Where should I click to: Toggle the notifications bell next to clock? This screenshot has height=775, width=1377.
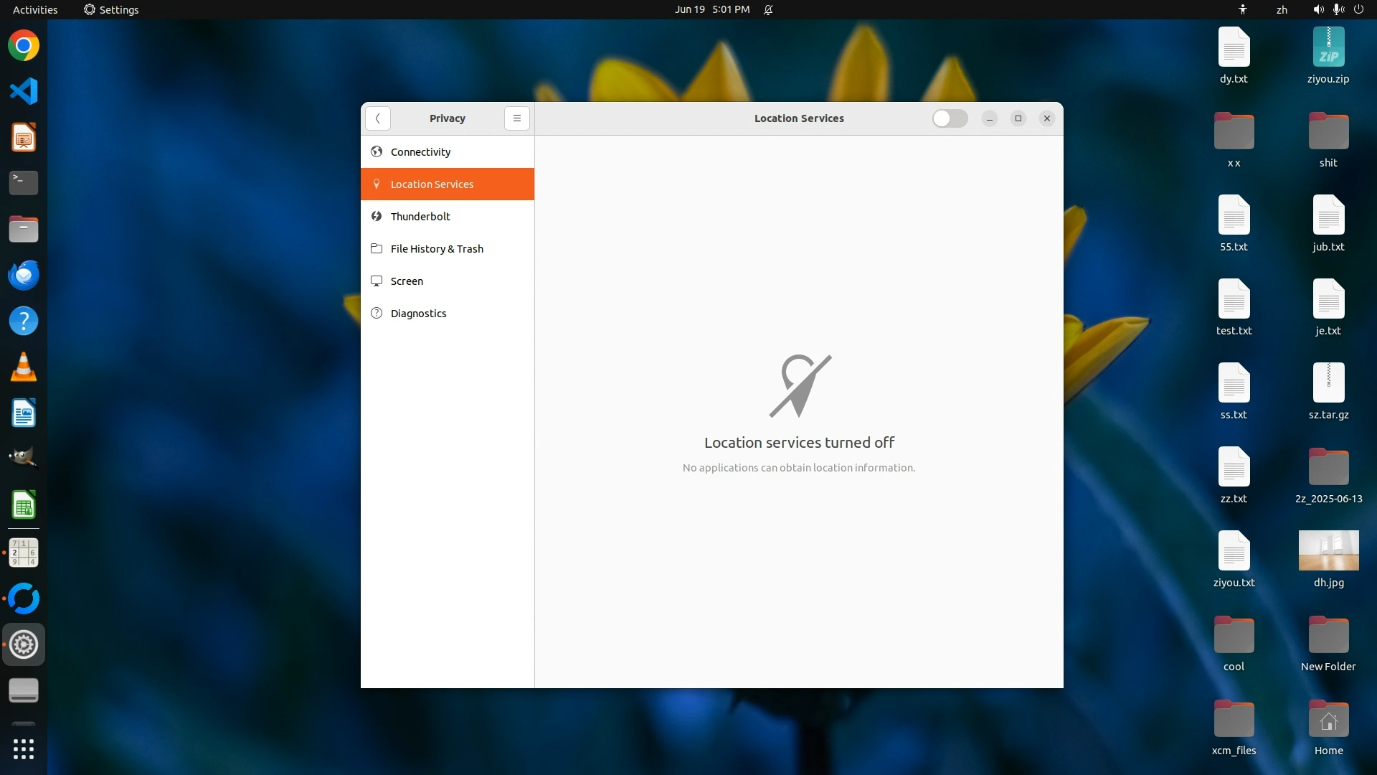(768, 9)
